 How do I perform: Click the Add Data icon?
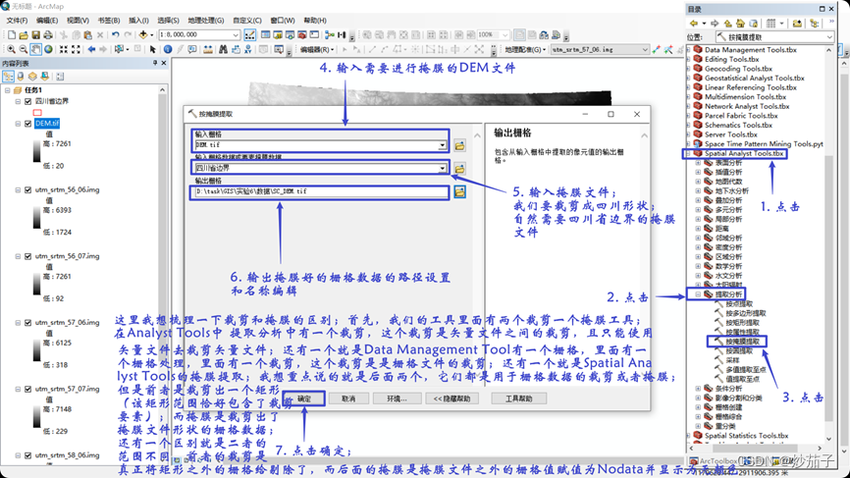(143, 35)
